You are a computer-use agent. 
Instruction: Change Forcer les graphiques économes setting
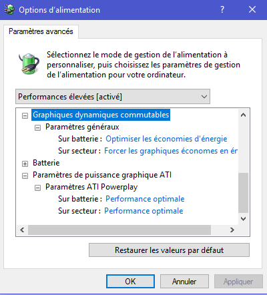pos(171,151)
